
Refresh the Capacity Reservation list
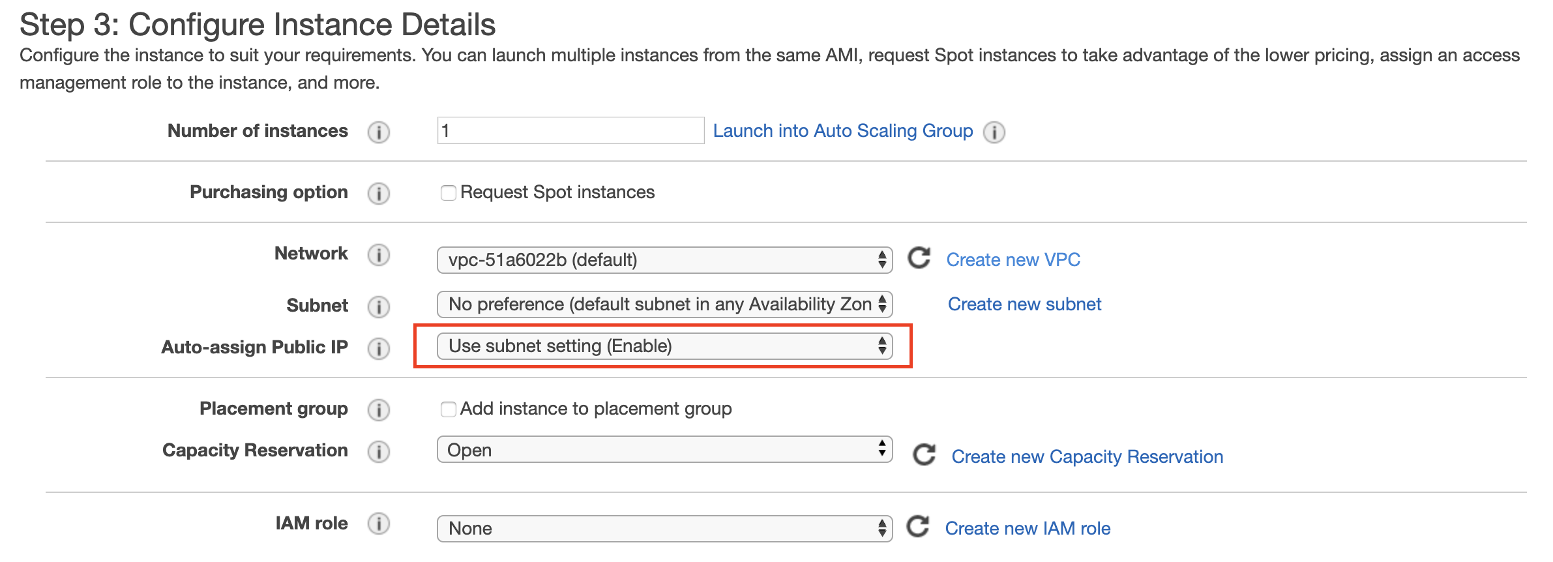(924, 454)
